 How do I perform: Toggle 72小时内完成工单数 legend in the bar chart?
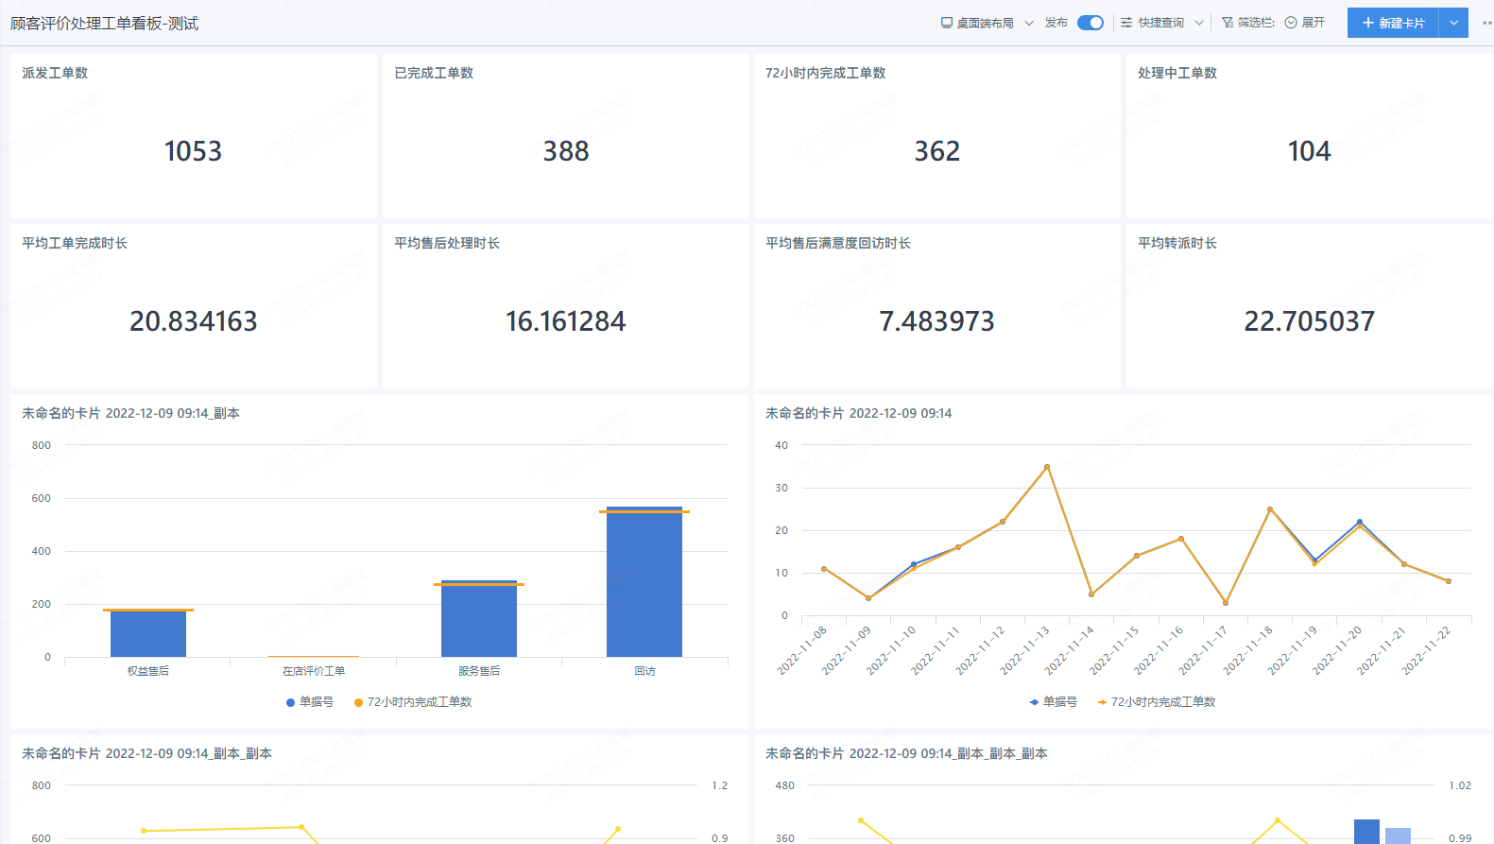click(x=413, y=702)
